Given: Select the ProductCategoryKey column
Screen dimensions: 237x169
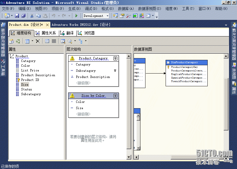Looking at the screenshot, I should pyautogui.click(x=184, y=67).
